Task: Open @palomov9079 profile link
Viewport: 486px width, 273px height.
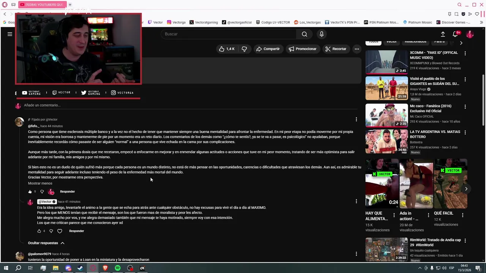Action: pos(39,254)
